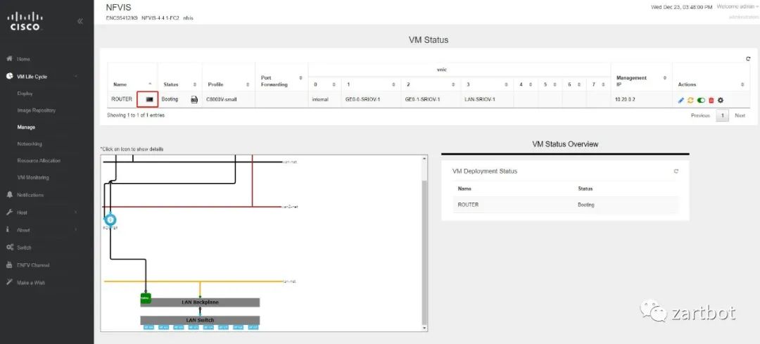The image size is (760, 344).
Task: Collapse the sidebar with the double-chevron icon
Action: 80,21
